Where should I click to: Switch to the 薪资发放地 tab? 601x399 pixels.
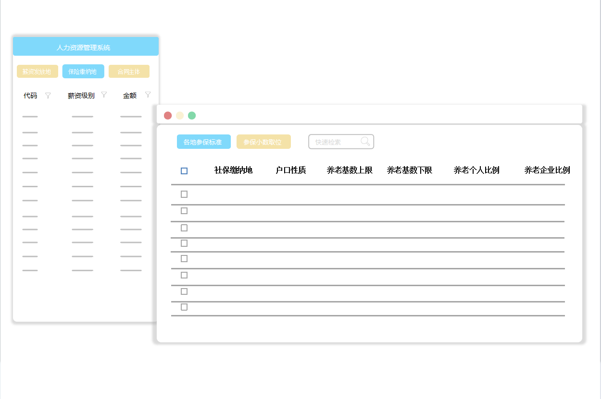38,72
